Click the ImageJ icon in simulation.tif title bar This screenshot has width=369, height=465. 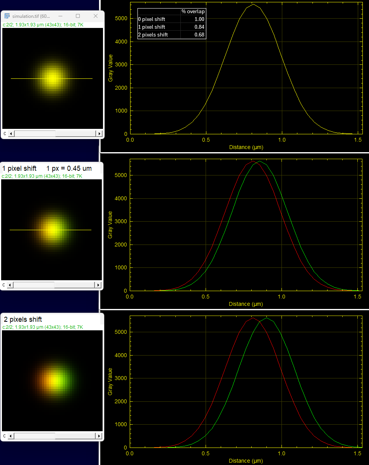7,16
